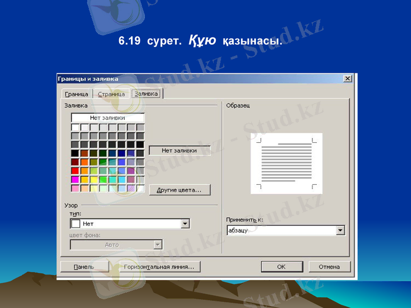Click the Образец preview area
This screenshot has height=308, width=411.
point(286,163)
